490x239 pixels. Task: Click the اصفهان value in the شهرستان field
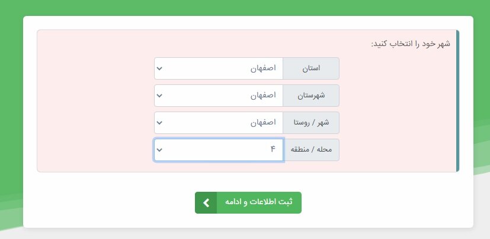point(264,96)
